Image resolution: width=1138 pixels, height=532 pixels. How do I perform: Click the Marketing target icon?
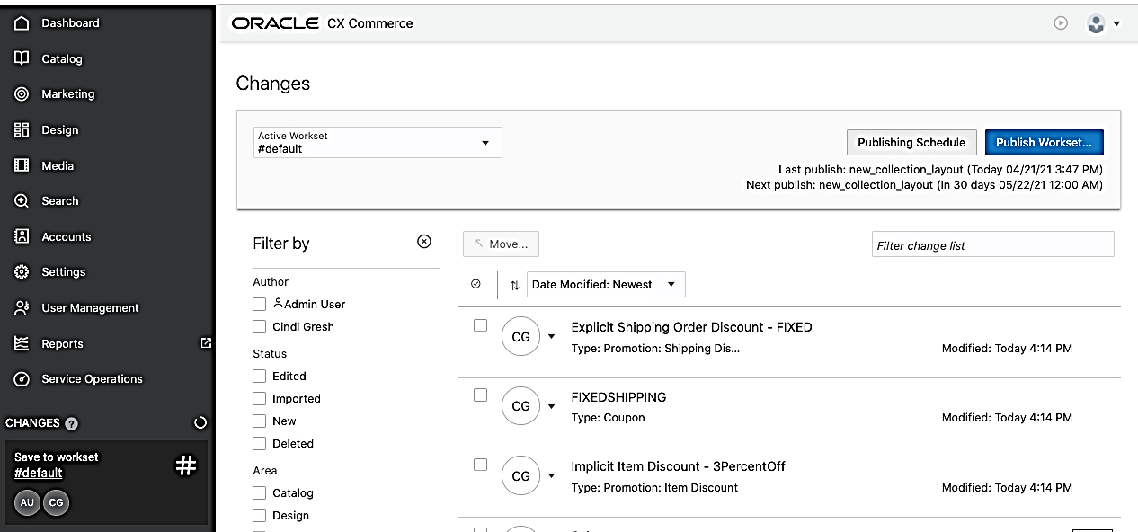[x=22, y=94]
